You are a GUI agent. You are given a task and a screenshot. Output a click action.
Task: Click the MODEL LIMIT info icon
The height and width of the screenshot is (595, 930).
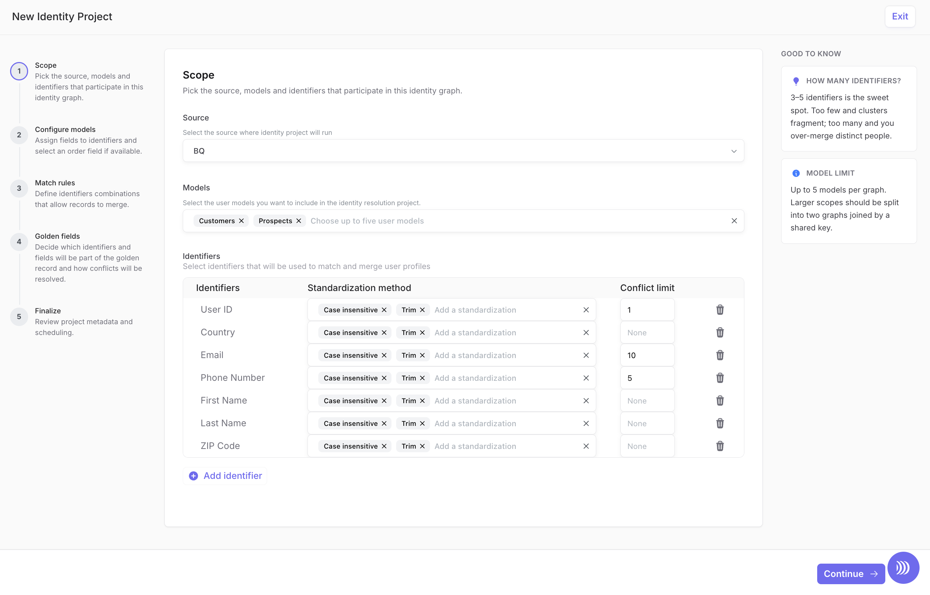pos(796,173)
